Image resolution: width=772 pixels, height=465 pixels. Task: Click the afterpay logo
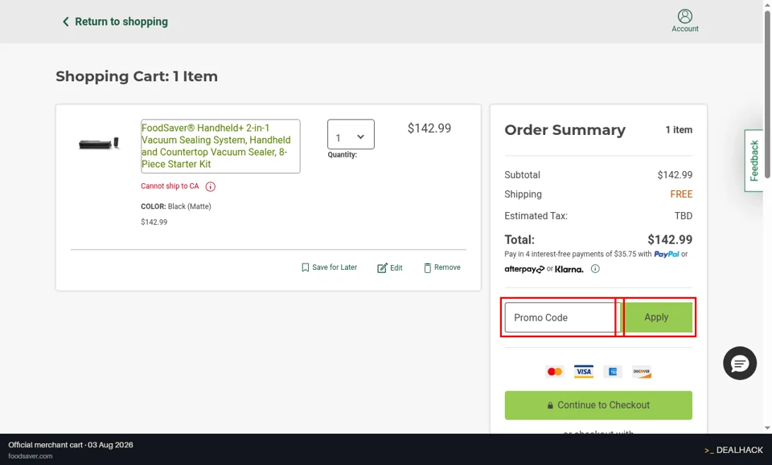coord(524,269)
